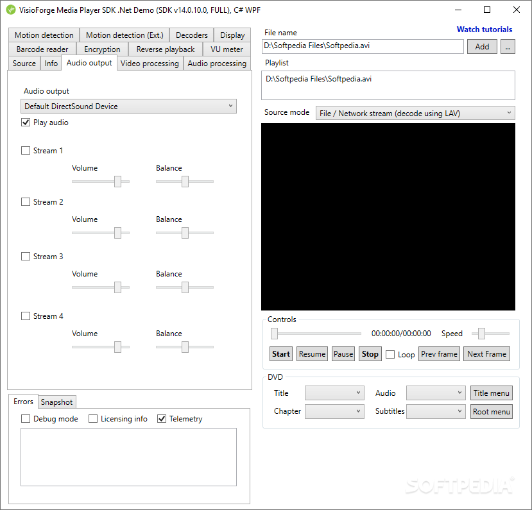Click the Prev frame button
The image size is (532, 510).
(440, 354)
